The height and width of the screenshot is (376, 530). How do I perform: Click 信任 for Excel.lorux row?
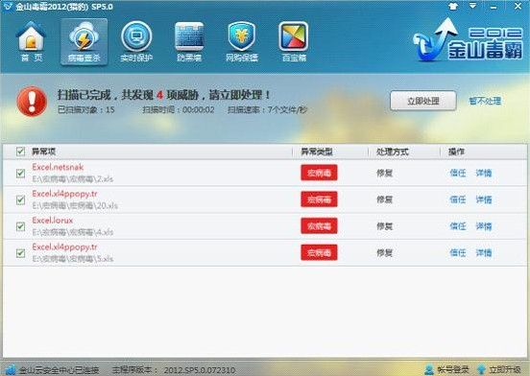pos(458,226)
